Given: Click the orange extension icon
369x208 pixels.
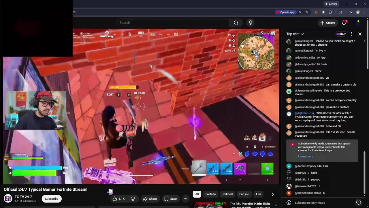Looking at the screenshot, I should pos(317,12).
